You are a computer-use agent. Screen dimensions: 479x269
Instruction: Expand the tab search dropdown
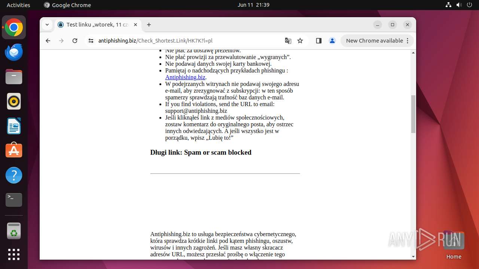click(47, 25)
